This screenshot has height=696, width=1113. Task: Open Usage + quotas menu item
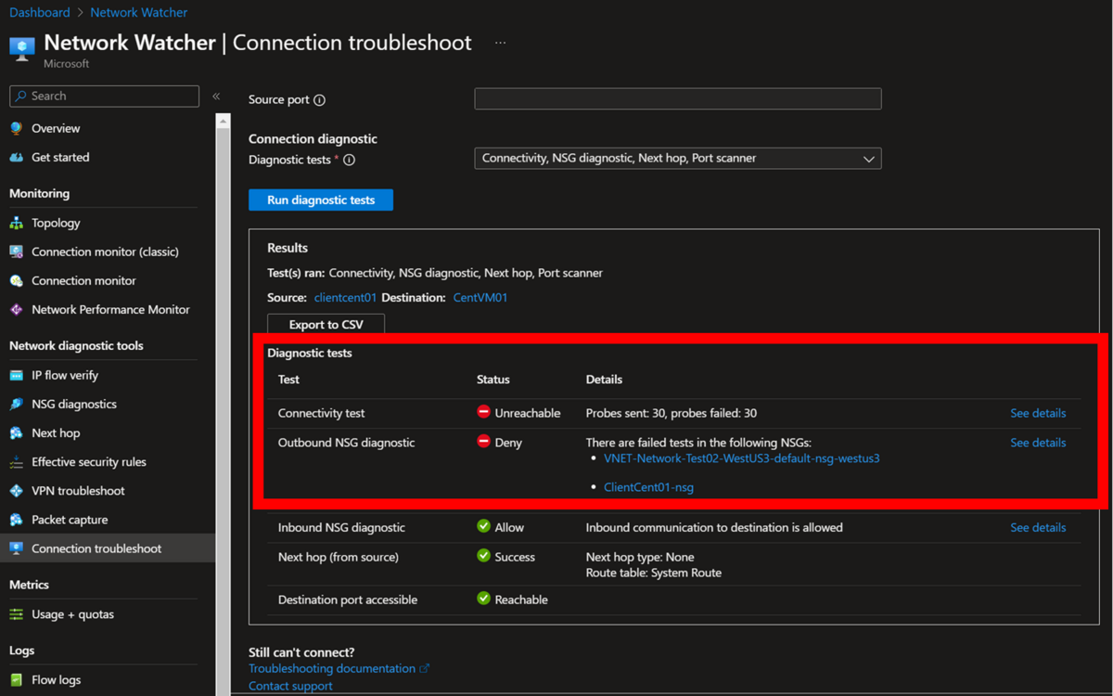click(x=73, y=614)
